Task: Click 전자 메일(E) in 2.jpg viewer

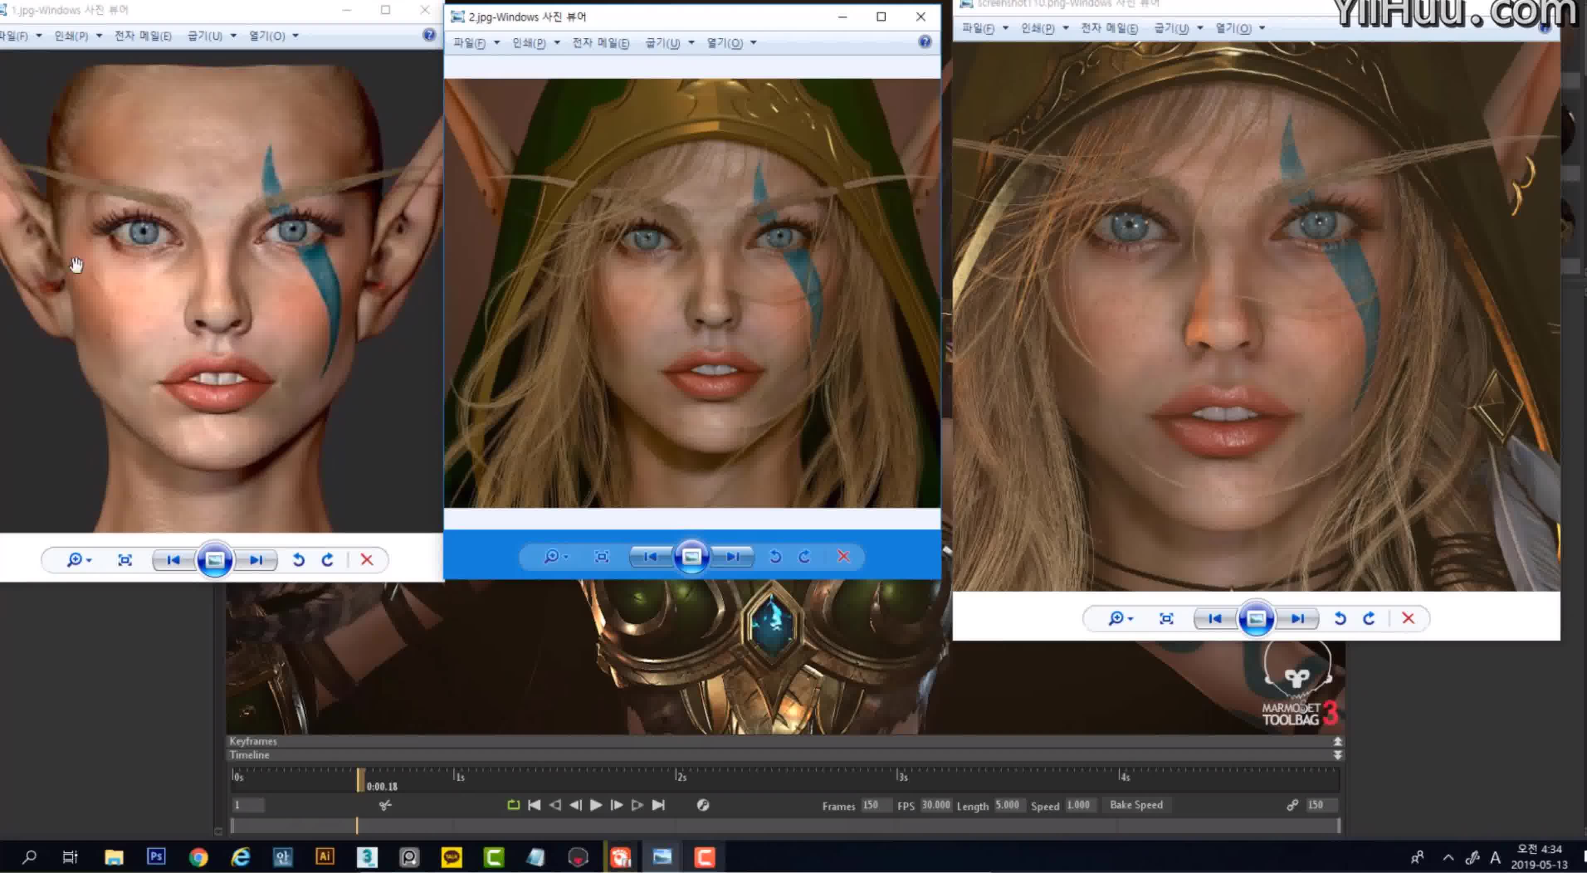Action: tap(601, 42)
